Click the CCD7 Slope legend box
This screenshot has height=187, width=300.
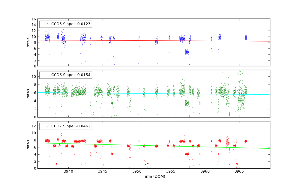65,126
